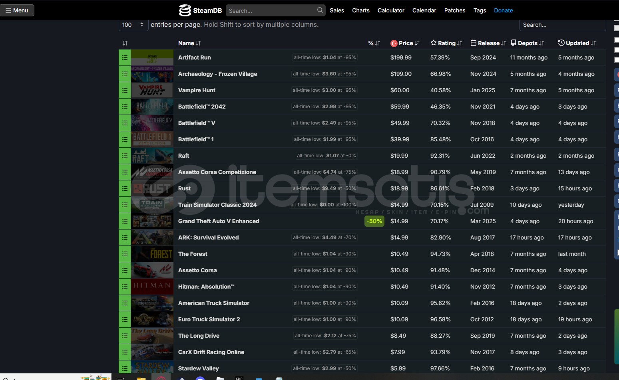The width and height of the screenshot is (619, 380).
Task: Click the list icon for Euro Truck Simulator 2
Action: tap(125, 319)
